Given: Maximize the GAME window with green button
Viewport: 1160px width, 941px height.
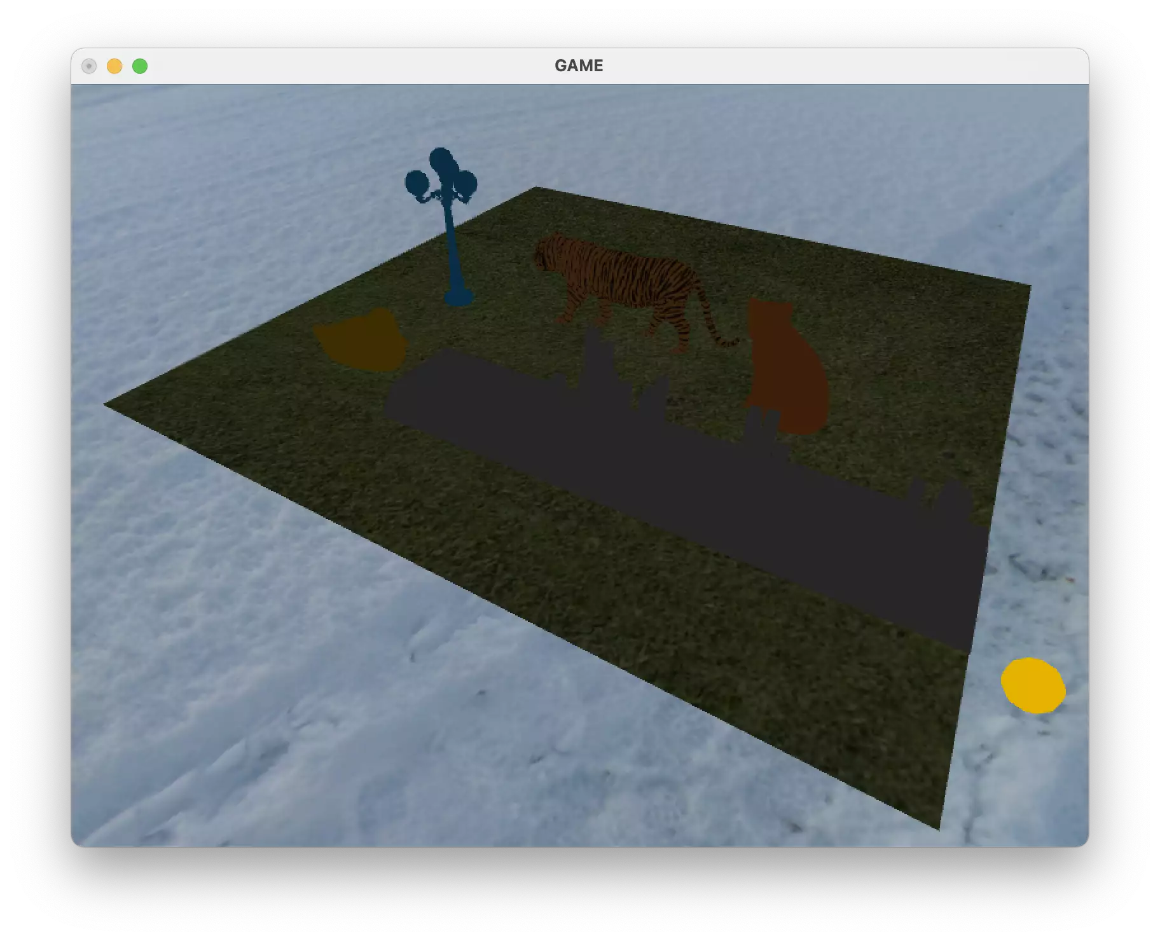Looking at the screenshot, I should click(x=140, y=66).
